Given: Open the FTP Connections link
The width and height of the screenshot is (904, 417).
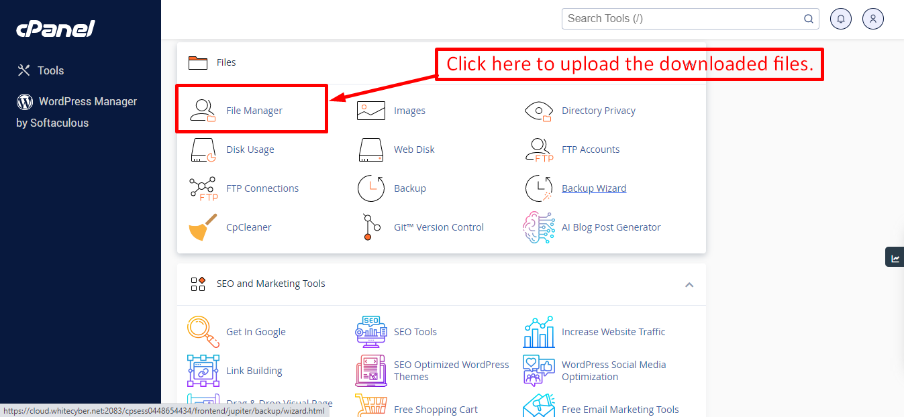Looking at the screenshot, I should click(x=262, y=188).
